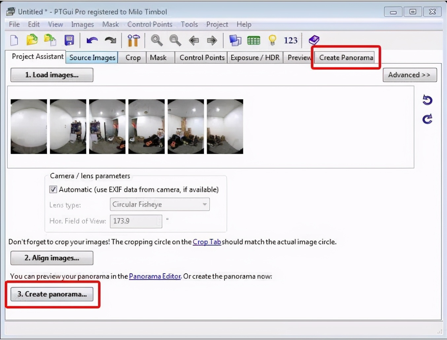Viewport: 447px width, 340px height.
Task: Open the View menu
Action: tap(55, 24)
